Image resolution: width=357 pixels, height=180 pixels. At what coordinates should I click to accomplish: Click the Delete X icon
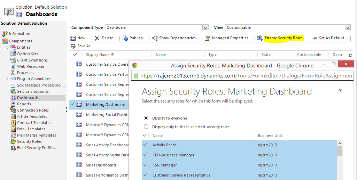(97, 38)
